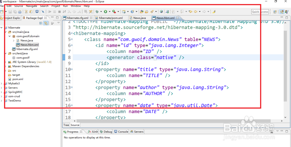Click the Last Edit Location arrow icon

[x=190, y=12]
